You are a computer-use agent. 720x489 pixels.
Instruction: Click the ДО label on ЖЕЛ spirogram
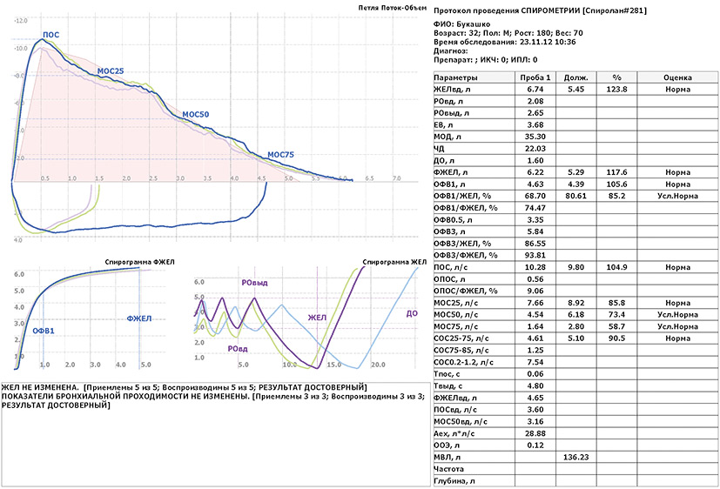click(412, 314)
